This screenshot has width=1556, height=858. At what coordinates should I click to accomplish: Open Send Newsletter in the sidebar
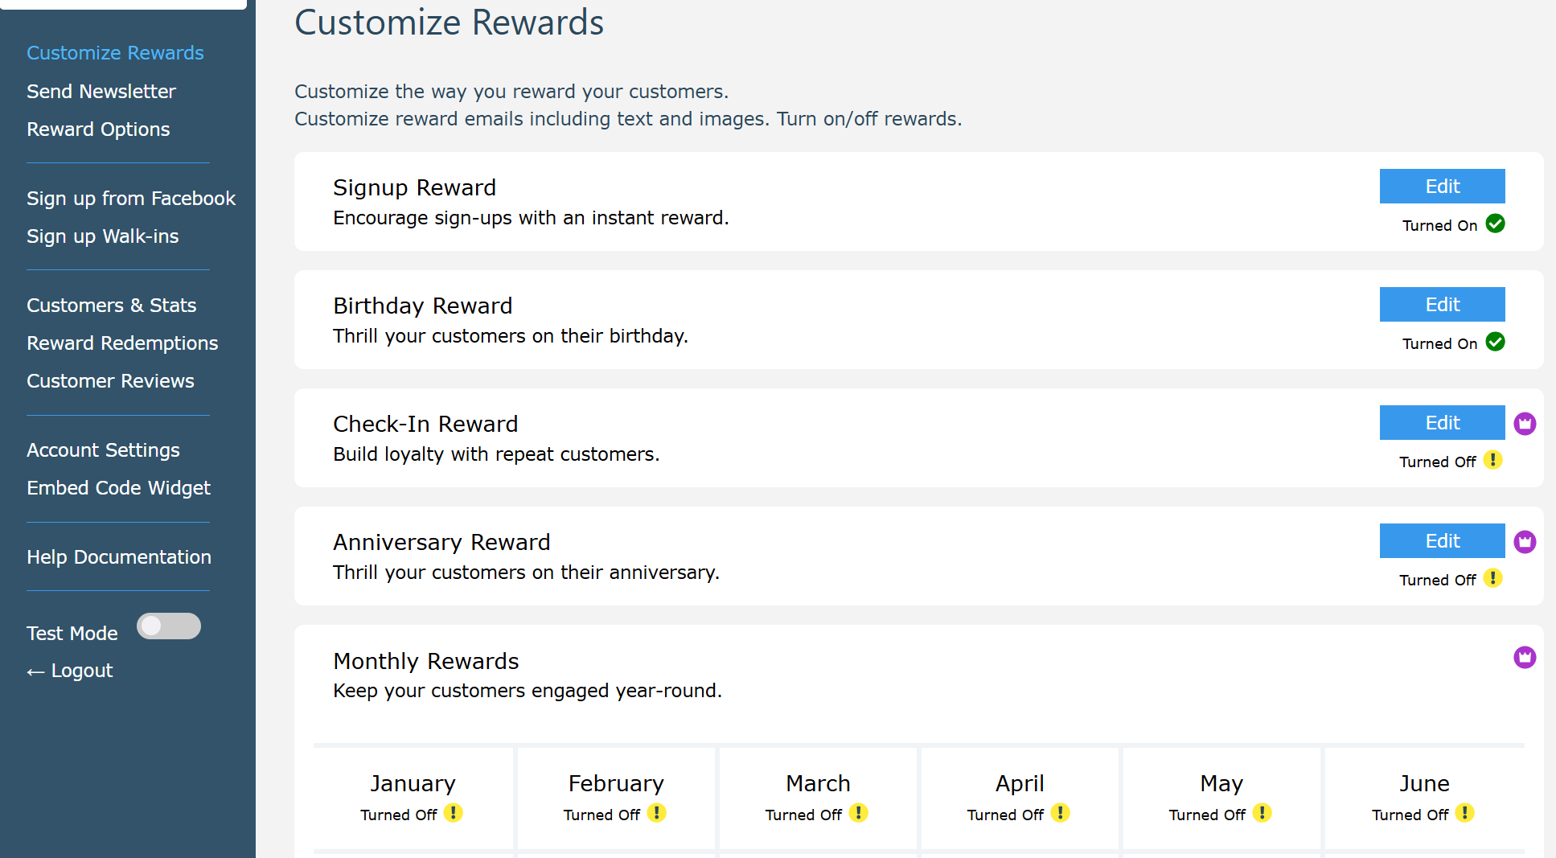[101, 92]
